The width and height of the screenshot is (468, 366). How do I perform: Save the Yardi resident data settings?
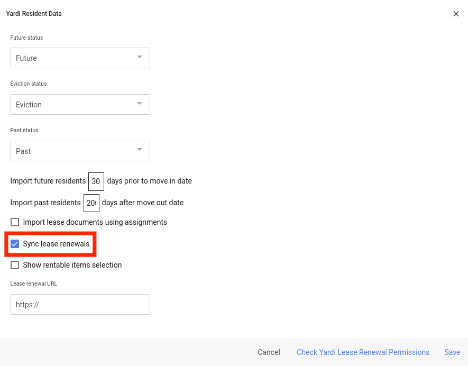[x=452, y=352]
